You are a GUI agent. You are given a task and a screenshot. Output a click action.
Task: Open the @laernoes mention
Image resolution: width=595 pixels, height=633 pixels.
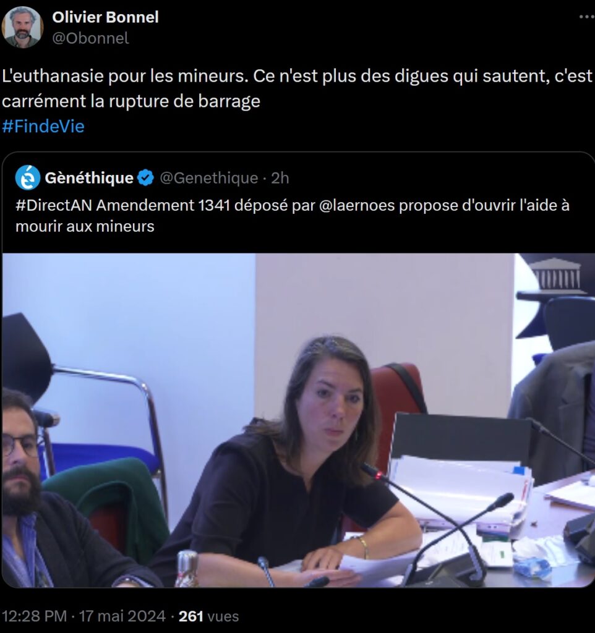(357, 205)
